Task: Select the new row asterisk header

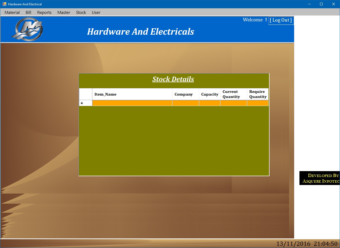Action: point(85,103)
